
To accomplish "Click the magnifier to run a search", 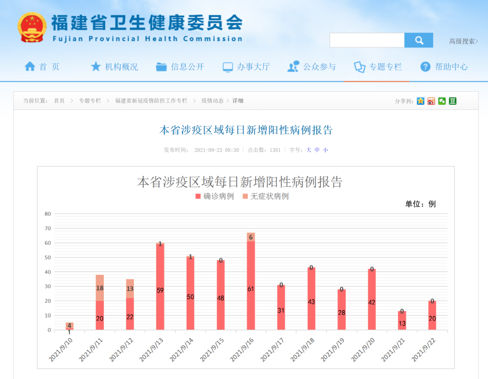I will pos(418,40).
